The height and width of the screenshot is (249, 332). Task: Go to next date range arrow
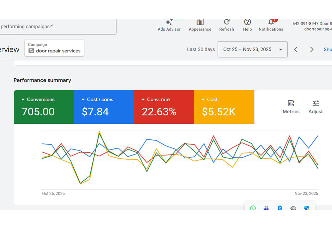(x=312, y=49)
